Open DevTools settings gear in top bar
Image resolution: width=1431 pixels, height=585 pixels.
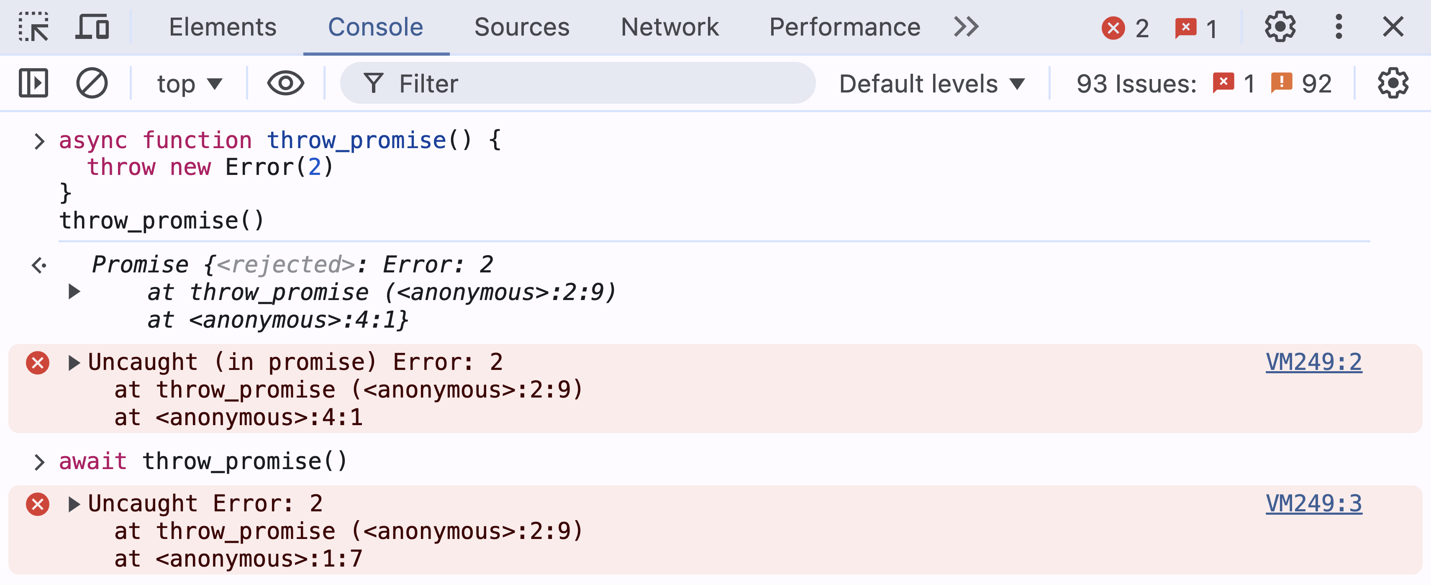tap(1280, 27)
